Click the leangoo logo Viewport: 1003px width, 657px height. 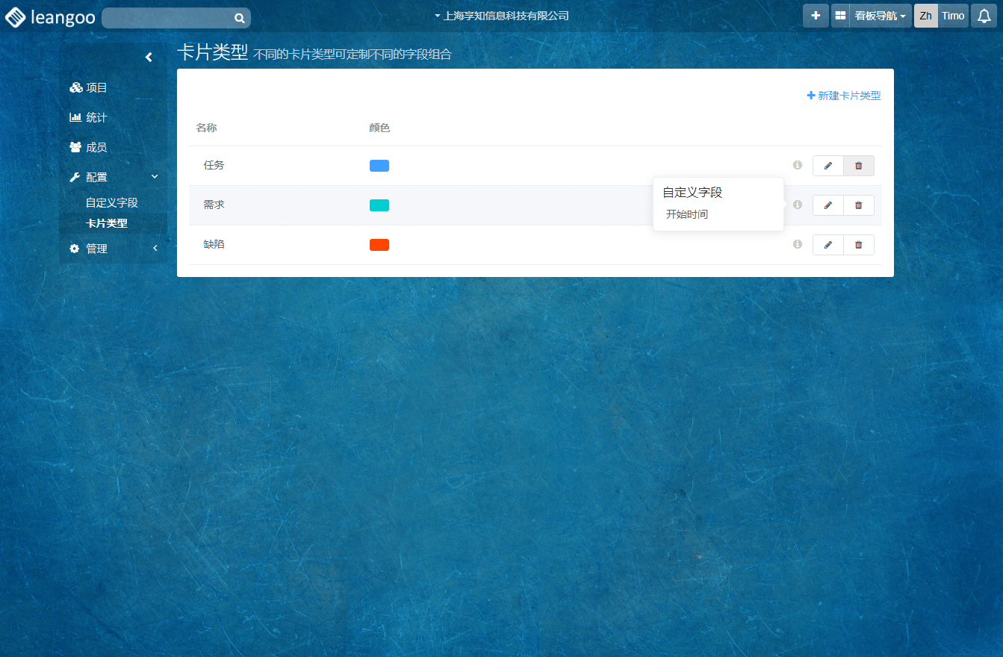point(50,17)
